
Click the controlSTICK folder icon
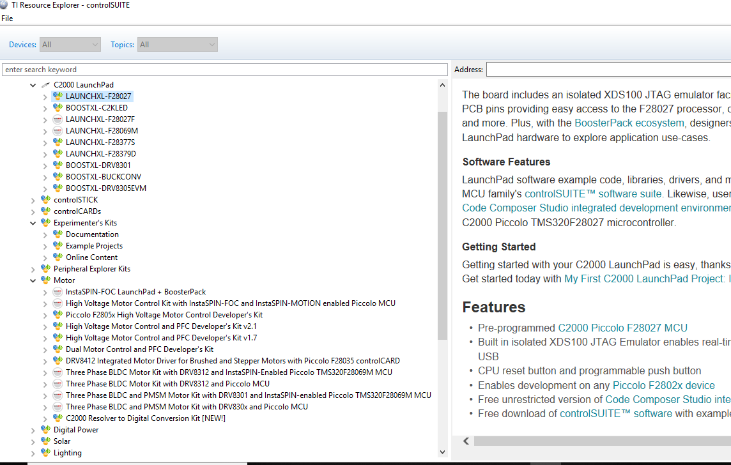point(45,200)
